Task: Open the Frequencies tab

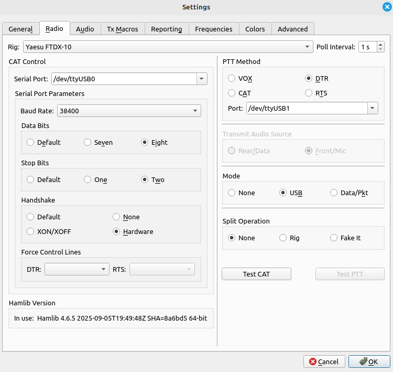Action: tap(213, 29)
